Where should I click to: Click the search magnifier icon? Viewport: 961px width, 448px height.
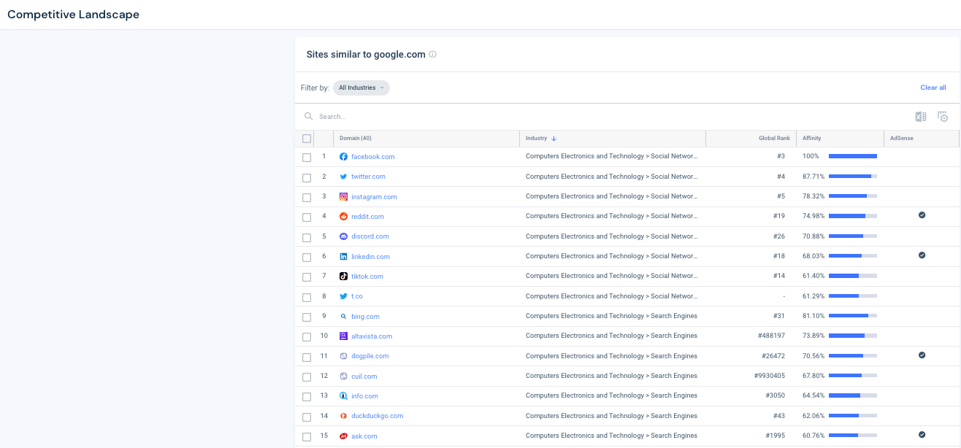308,116
